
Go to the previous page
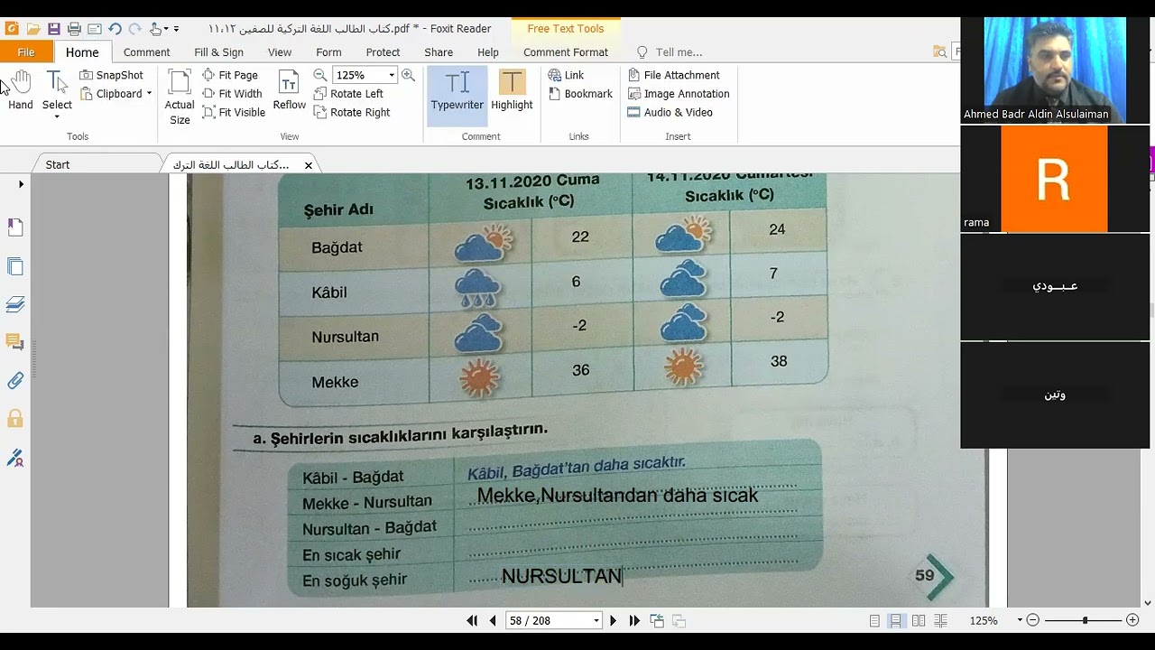(493, 620)
